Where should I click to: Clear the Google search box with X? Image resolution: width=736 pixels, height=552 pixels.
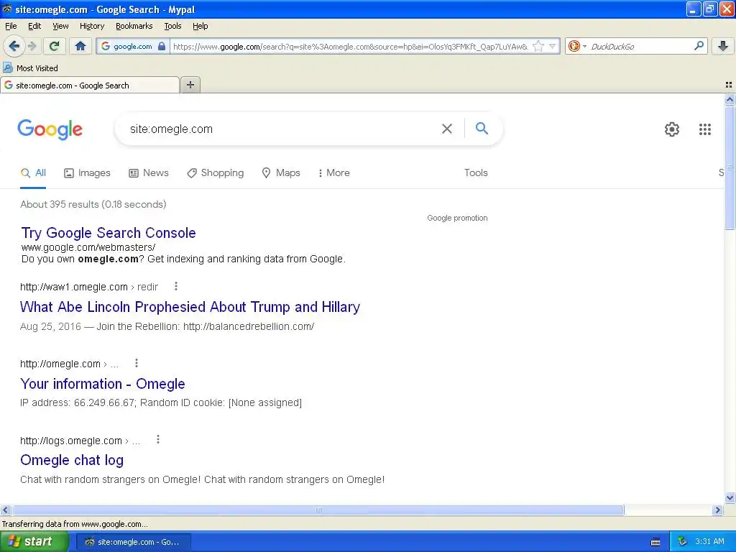point(447,129)
